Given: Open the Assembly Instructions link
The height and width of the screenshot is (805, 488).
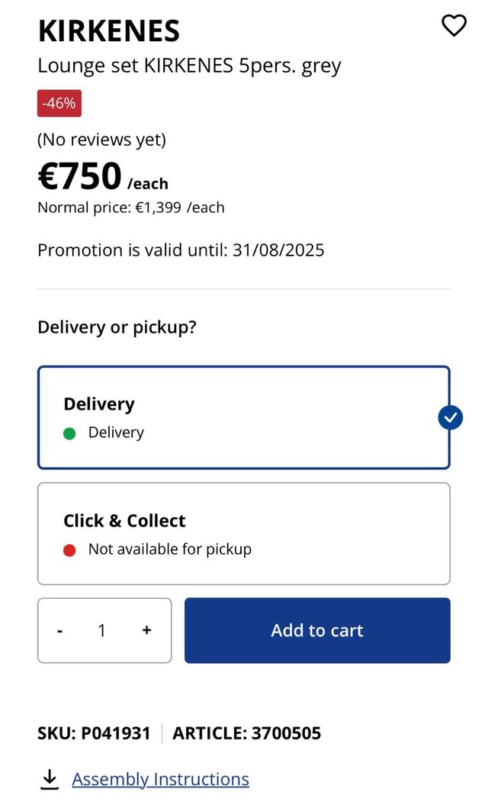Looking at the screenshot, I should pyautogui.click(x=160, y=779).
